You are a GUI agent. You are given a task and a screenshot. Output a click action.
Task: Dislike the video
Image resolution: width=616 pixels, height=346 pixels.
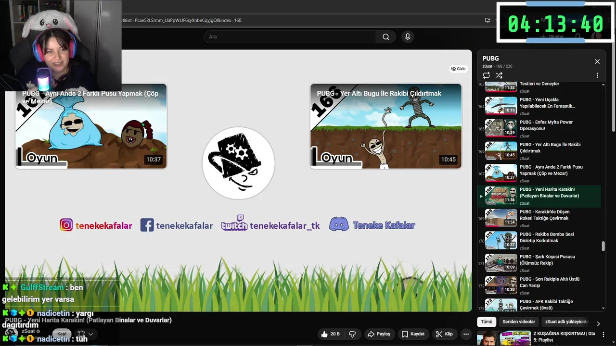pyautogui.click(x=352, y=334)
